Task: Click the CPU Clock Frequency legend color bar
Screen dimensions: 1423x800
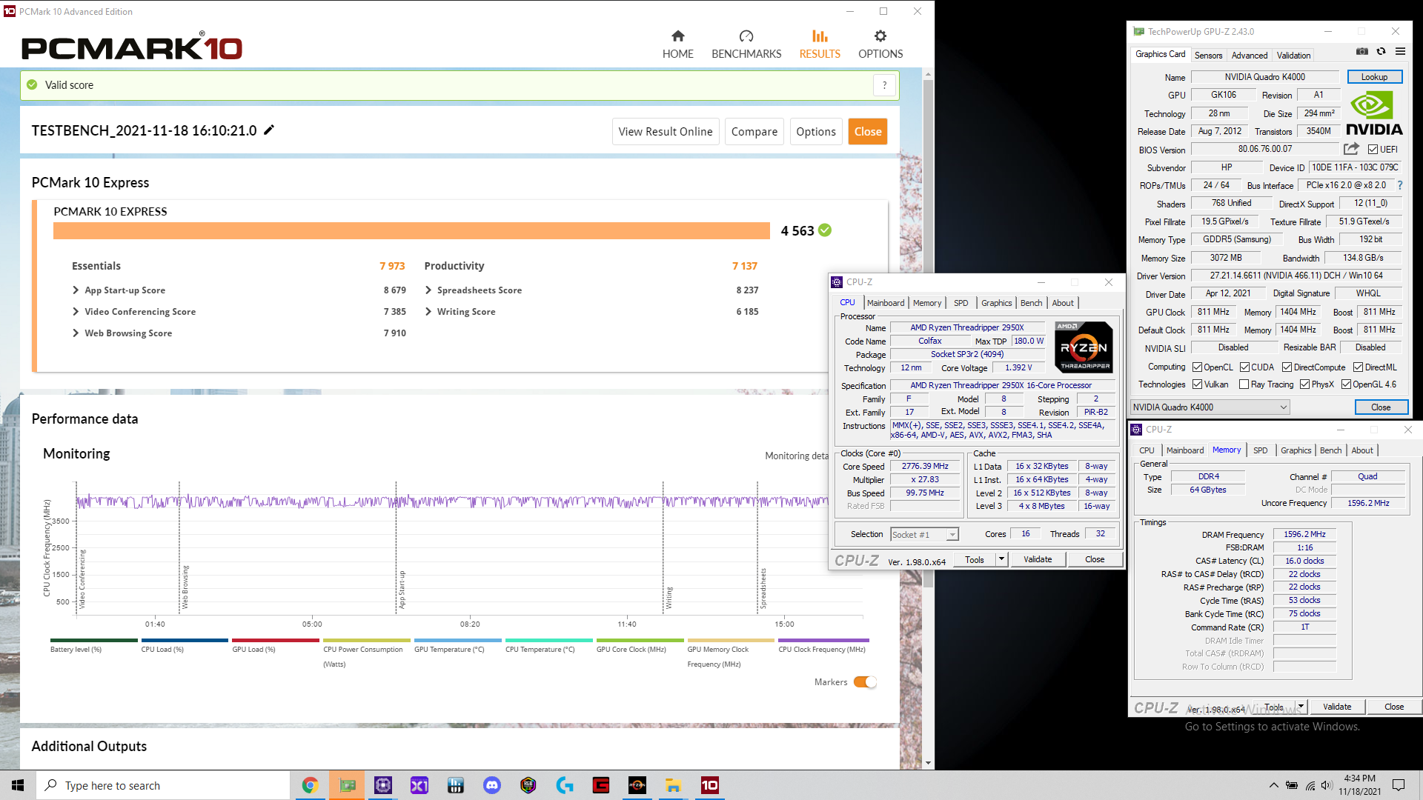Action: coord(823,640)
